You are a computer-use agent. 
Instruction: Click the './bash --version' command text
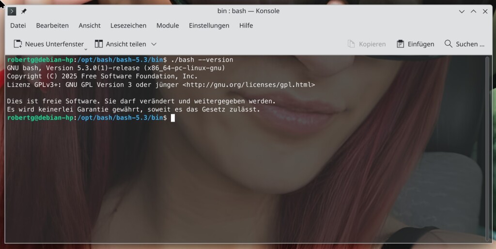coord(202,60)
